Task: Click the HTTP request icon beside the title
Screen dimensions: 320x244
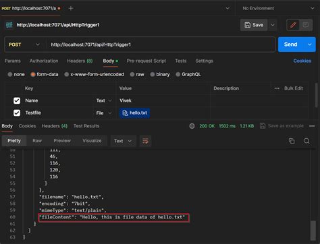Action: (x=9, y=25)
